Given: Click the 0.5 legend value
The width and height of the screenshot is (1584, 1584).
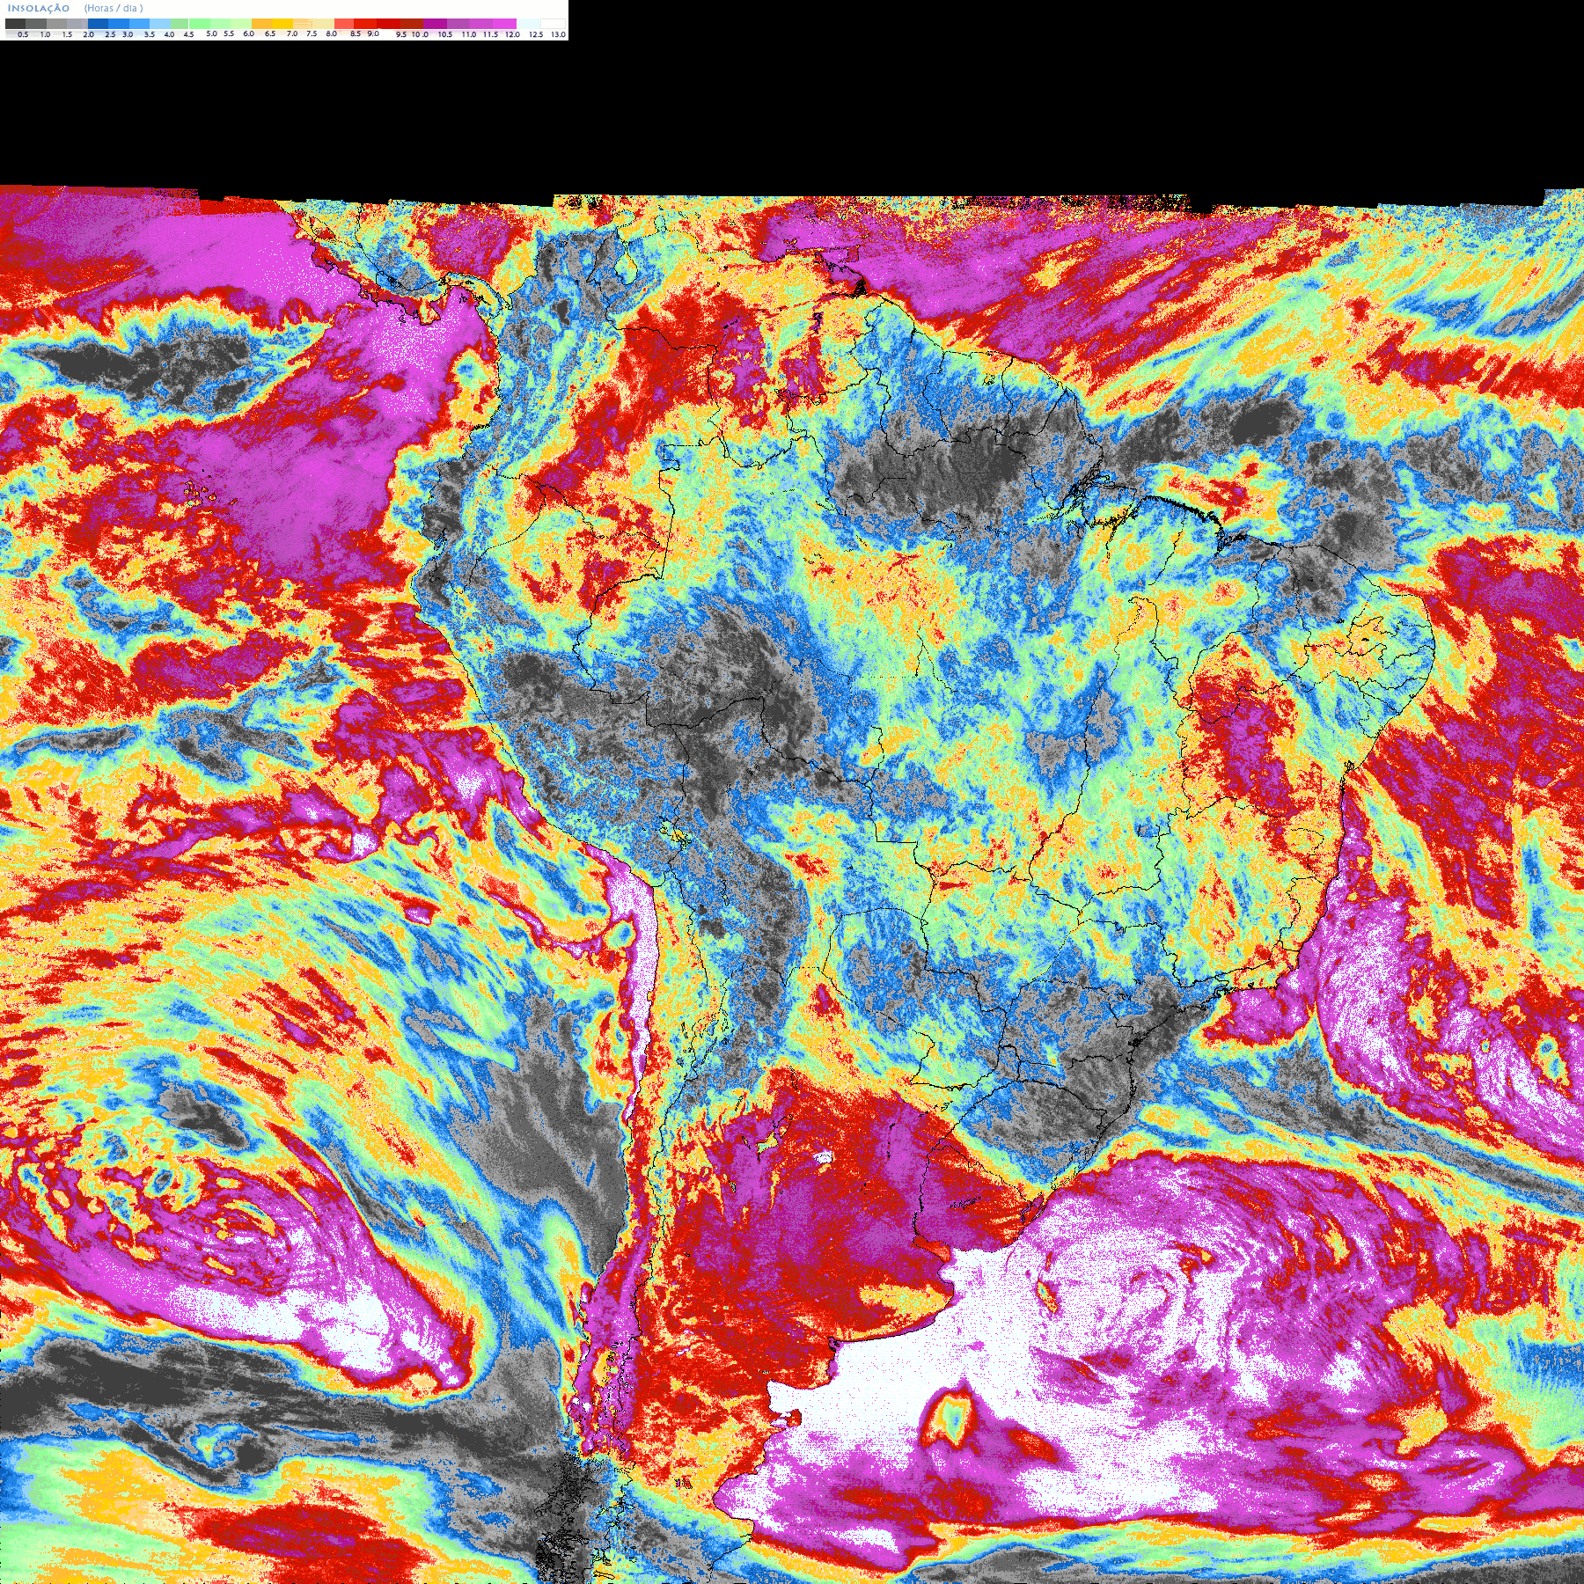Looking at the screenshot, I should (23, 34).
